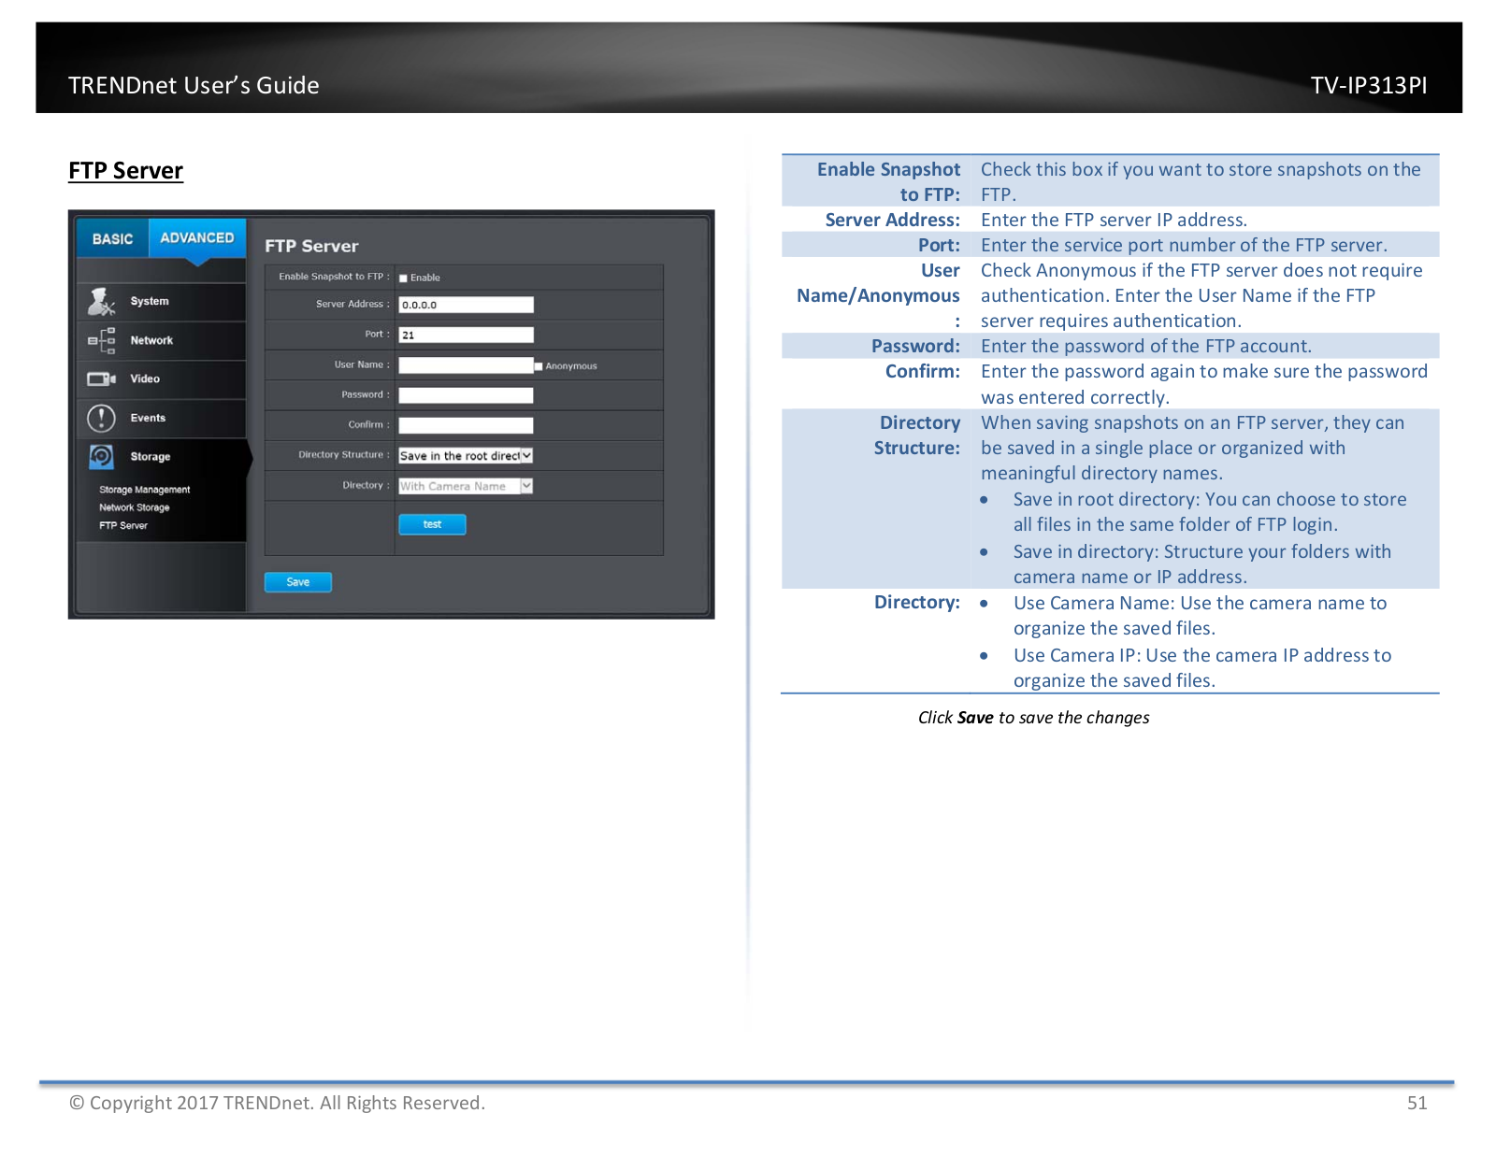Focus the Port number field
The height and width of the screenshot is (1156, 1496).
coord(466,335)
